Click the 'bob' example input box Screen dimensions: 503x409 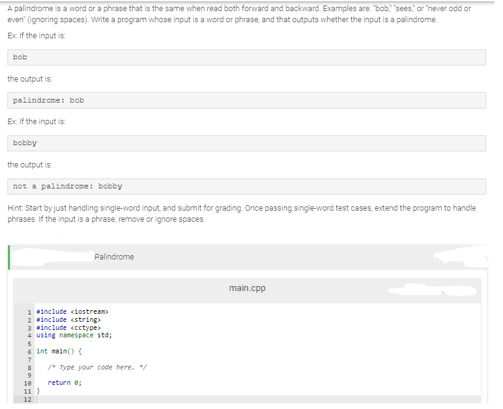click(x=246, y=57)
